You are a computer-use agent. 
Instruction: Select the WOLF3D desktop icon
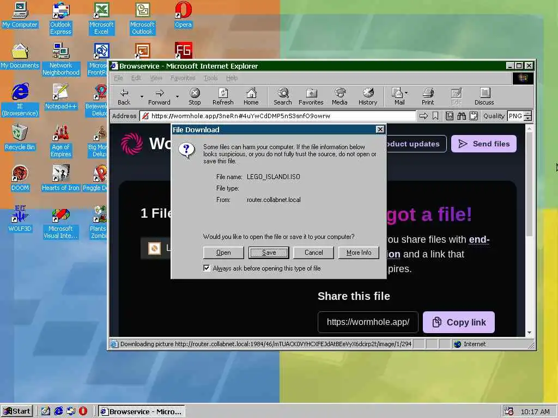[x=20, y=219]
